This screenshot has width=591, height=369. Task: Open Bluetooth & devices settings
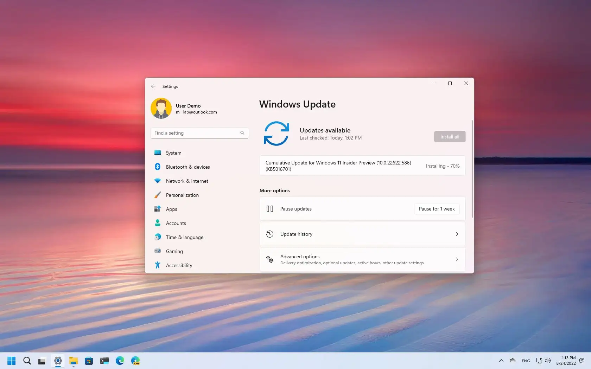point(200,167)
